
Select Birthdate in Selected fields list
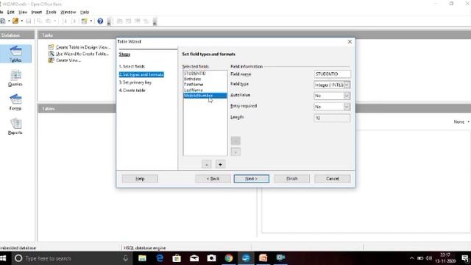point(205,79)
